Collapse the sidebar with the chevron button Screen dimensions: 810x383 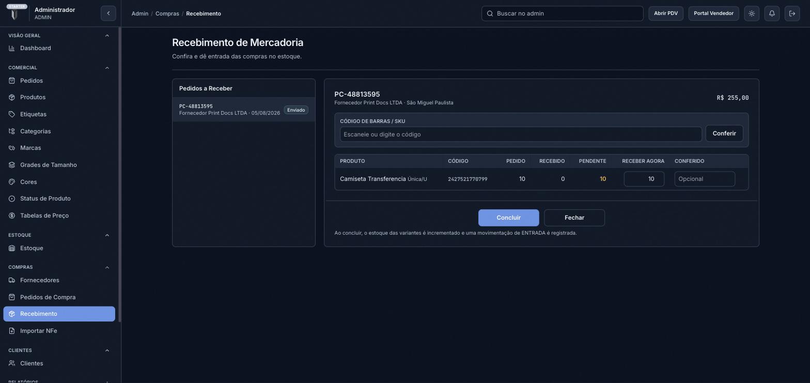[x=108, y=13]
